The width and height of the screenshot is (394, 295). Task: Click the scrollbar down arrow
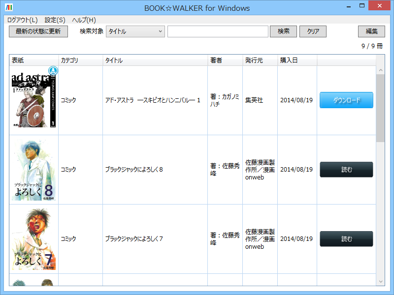(x=380, y=281)
